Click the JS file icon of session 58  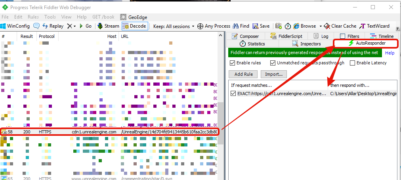pos(4,132)
